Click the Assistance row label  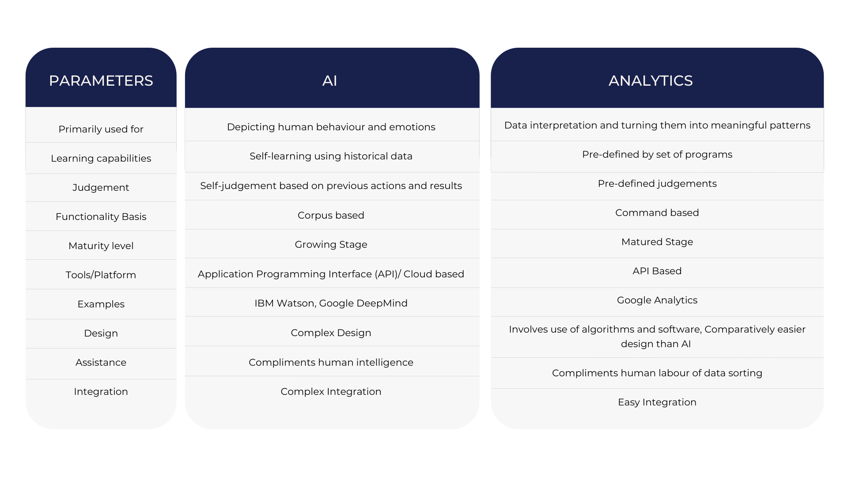(x=101, y=363)
